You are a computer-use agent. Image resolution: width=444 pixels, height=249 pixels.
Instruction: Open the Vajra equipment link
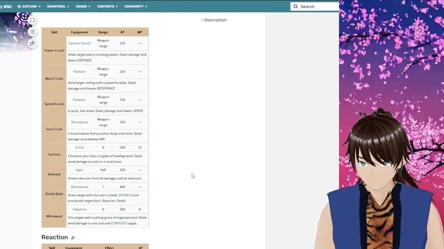(x=79, y=170)
